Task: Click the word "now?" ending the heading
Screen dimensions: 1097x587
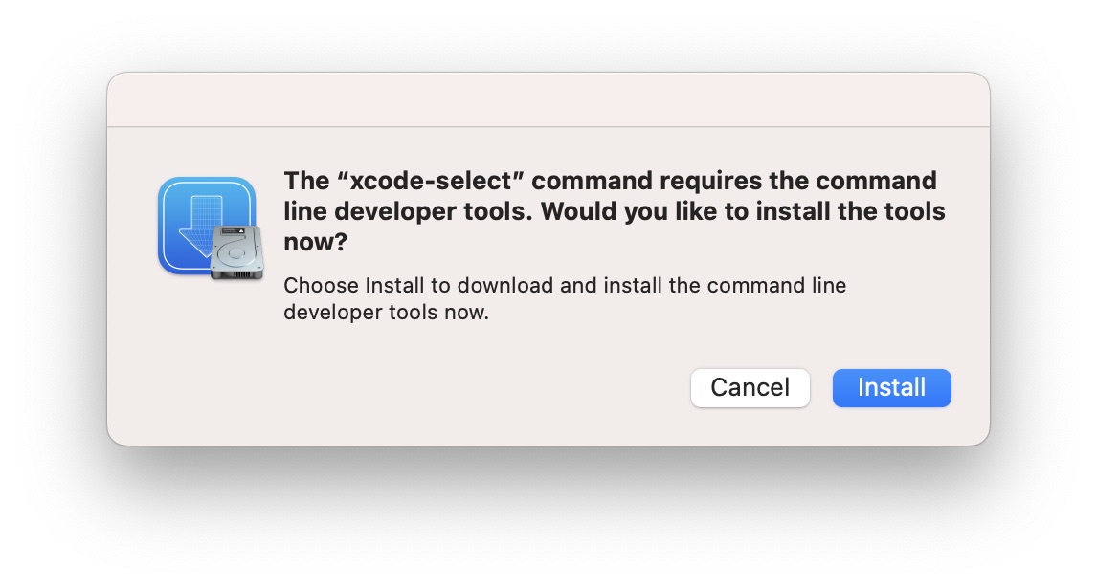Action: point(315,243)
